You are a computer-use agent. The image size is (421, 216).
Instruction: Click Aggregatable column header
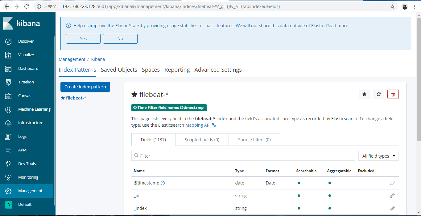(339, 171)
